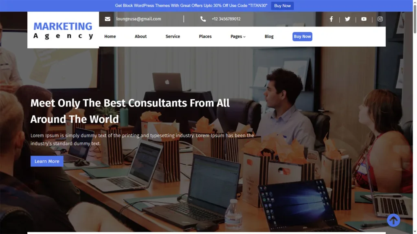Click Buy Now in the navigation bar
417x234 pixels.
tap(302, 37)
